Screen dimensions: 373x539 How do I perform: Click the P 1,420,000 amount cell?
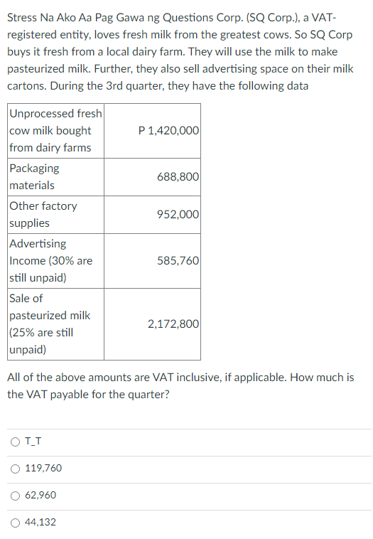point(153,131)
